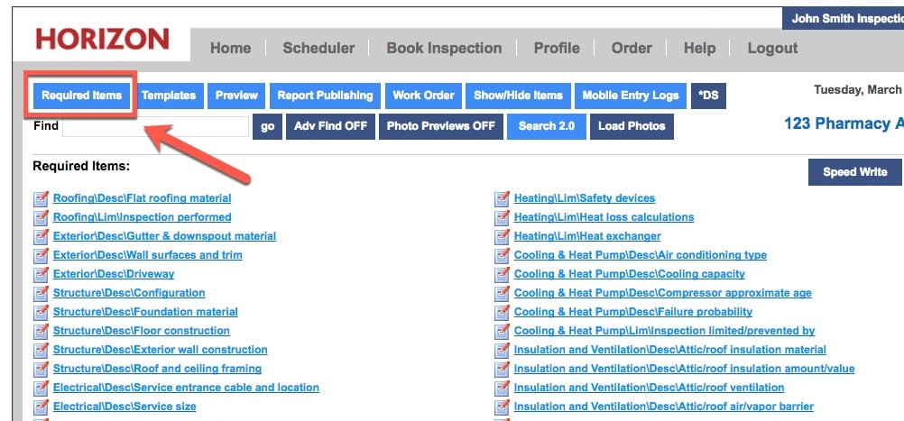Click the Report Publishing button
The image size is (904, 421).
pyautogui.click(x=325, y=96)
